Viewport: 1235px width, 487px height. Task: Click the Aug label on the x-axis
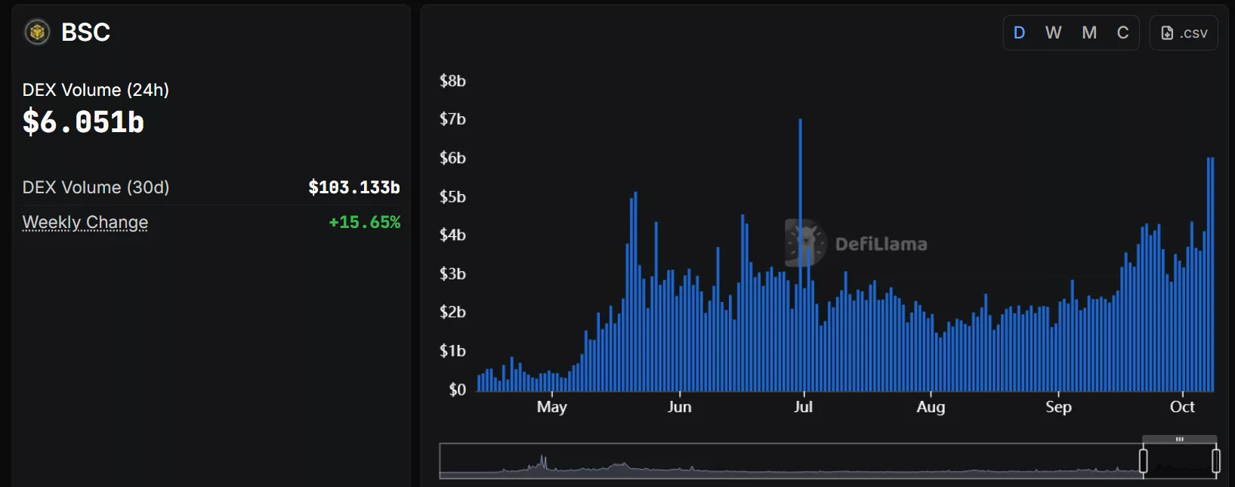click(x=931, y=407)
